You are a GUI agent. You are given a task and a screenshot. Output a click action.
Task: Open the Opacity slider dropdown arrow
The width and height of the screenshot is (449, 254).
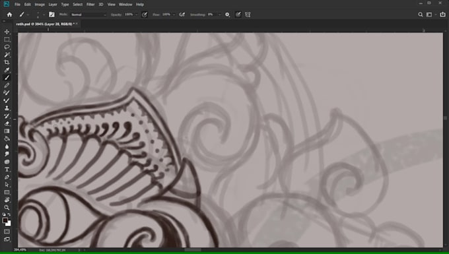point(136,15)
